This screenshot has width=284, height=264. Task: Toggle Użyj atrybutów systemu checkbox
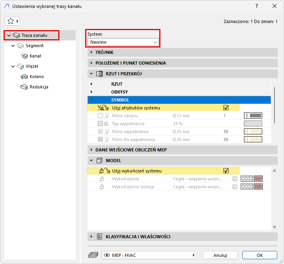coord(226,108)
